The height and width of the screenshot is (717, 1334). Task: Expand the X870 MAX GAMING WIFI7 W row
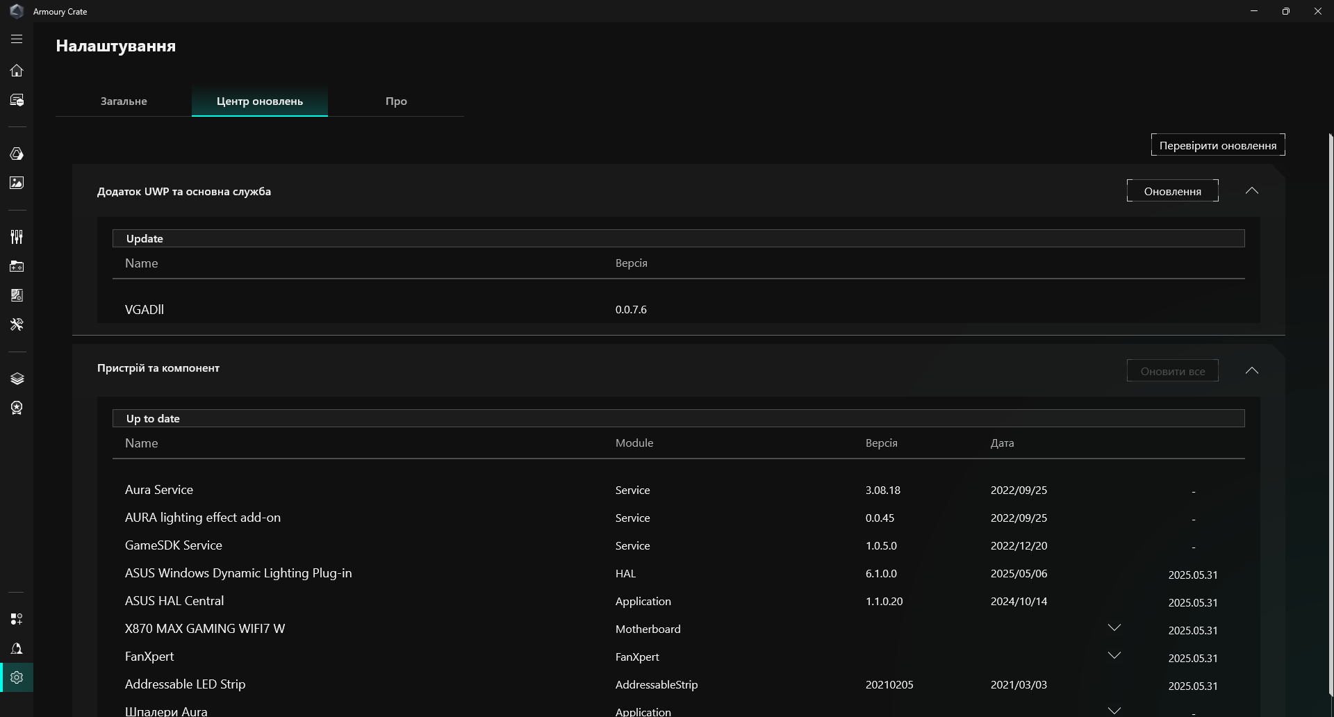click(1114, 628)
